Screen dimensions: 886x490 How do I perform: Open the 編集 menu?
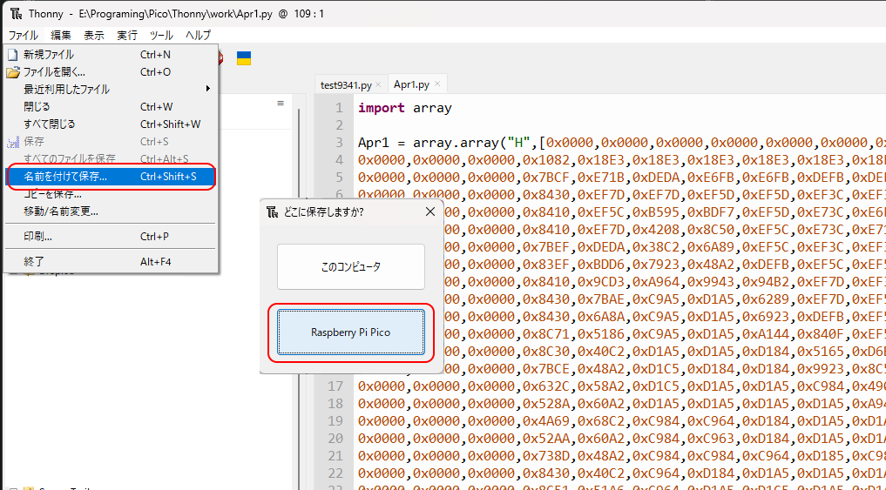(60, 35)
